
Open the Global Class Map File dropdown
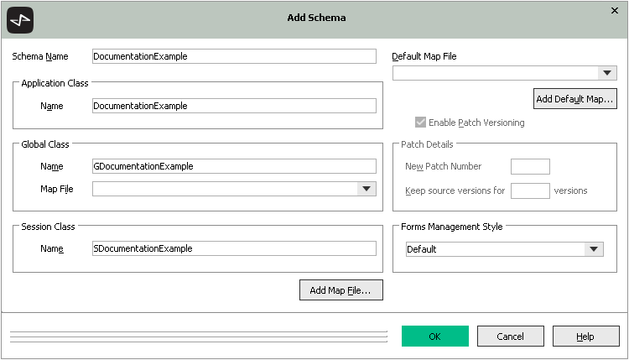(x=366, y=189)
